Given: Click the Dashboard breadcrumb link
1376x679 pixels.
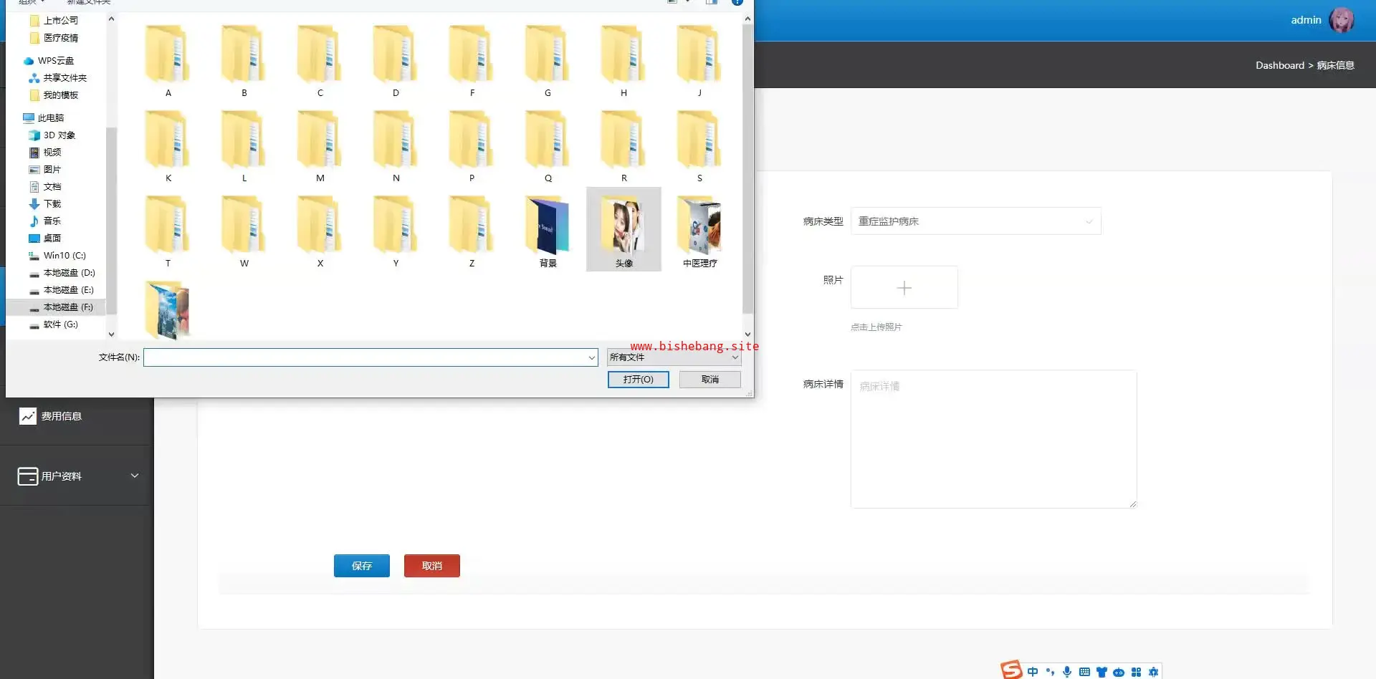Looking at the screenshot, I should (1279, 65).
